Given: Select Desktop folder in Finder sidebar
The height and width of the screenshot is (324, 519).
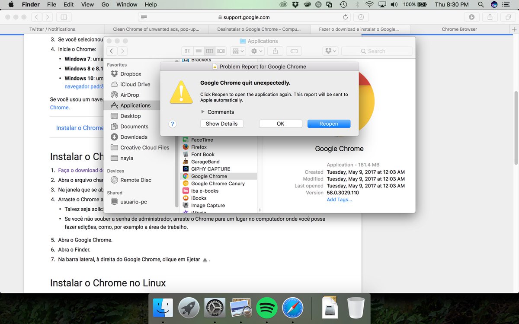Looking at the screenshot, I should click(125, 116).
